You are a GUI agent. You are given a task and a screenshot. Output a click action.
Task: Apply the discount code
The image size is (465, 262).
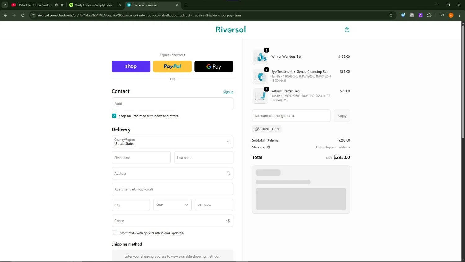coord(342,116)
